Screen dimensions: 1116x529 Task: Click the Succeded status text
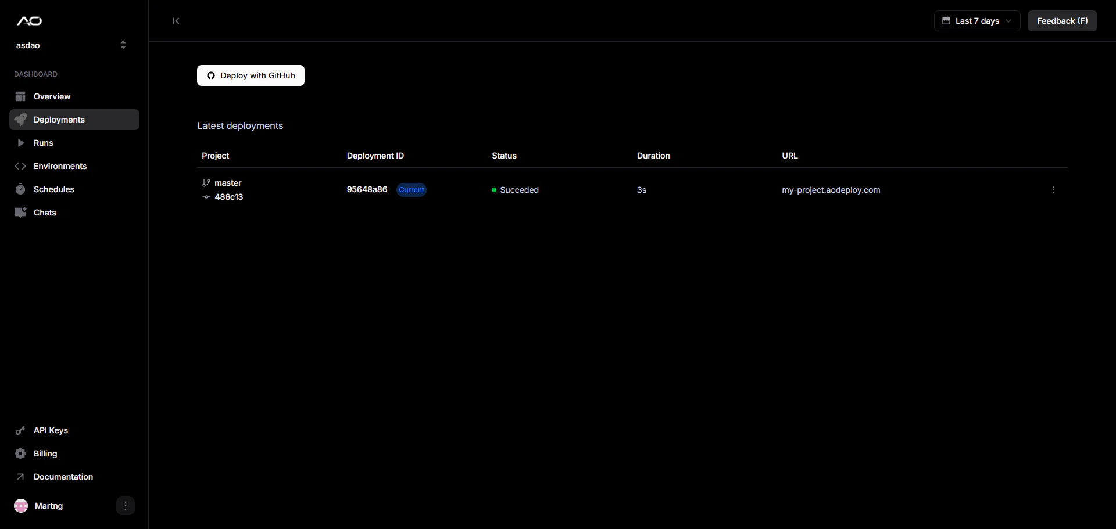tap(520, 190)
